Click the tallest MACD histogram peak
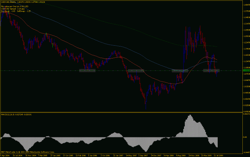 tap(190, 126)
